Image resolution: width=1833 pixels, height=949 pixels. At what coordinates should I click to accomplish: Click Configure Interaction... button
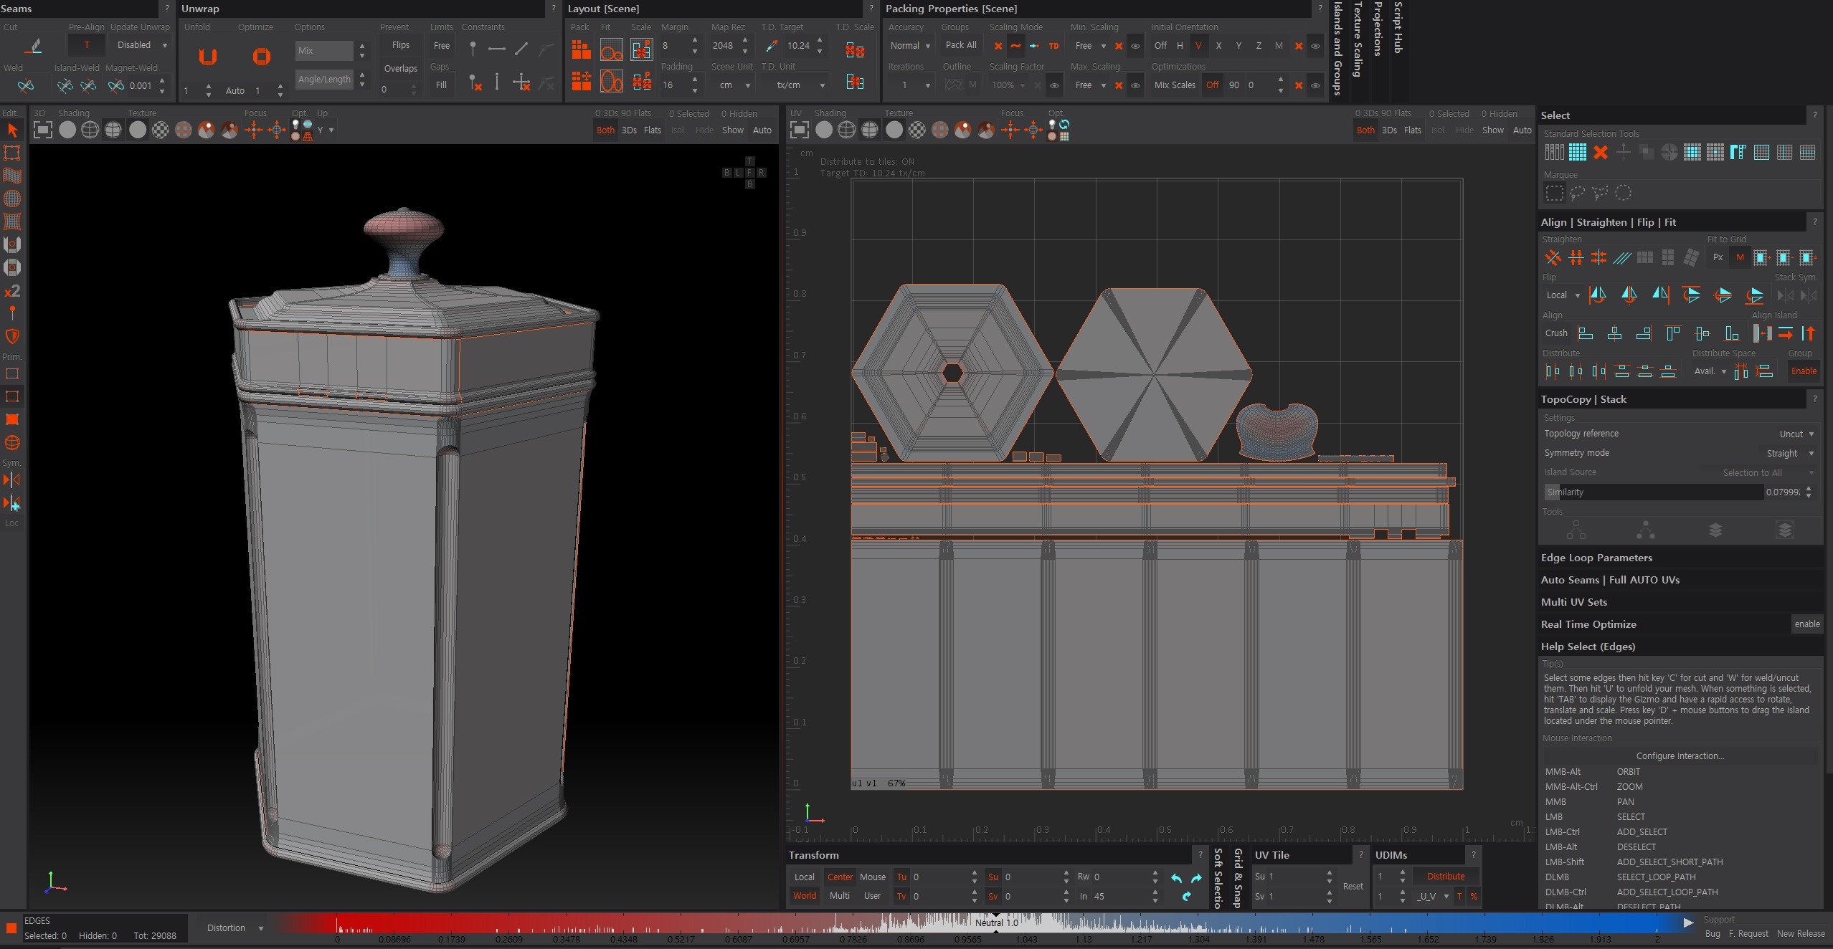point(1680,756)
